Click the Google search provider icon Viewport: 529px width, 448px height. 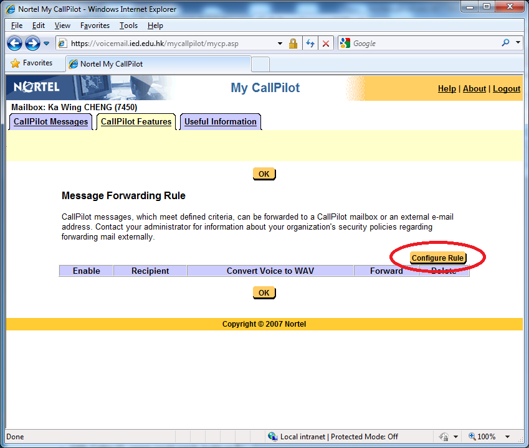(x=345, y=43)
